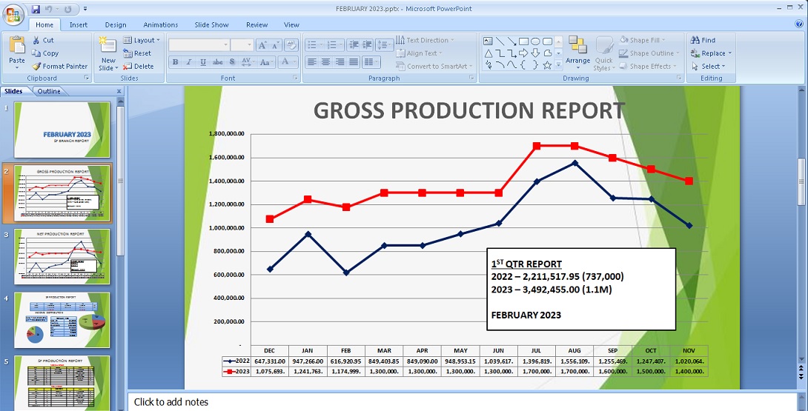Click the Undo icon
The height and width of the screenshot is (411, 808).
click(48, 9)
